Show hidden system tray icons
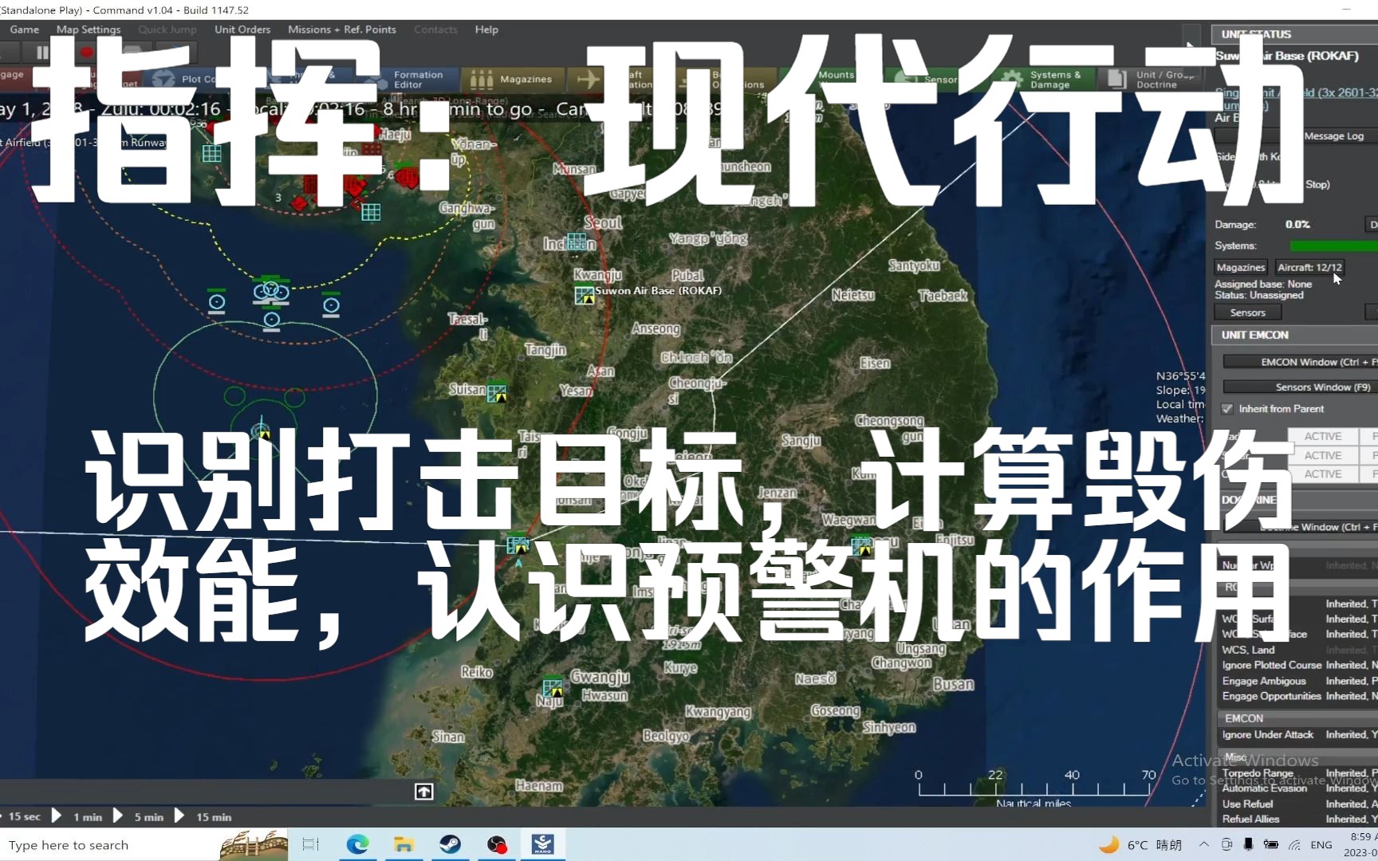 [1203, 845]
